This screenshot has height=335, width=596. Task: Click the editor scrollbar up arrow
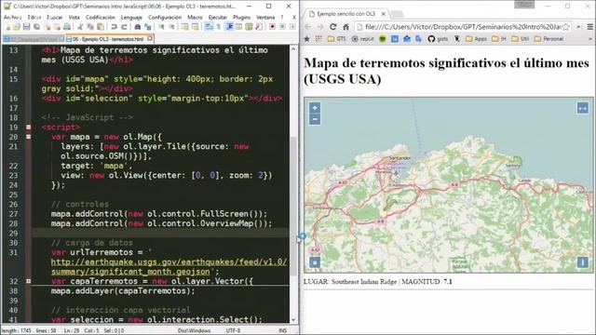pyautogui.click(x=293, y=49)
